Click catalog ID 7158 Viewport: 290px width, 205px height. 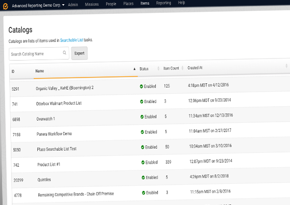(17, 135)
